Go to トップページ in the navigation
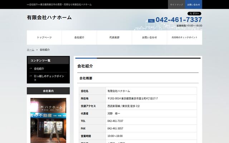The image size is (229, 143). 44,38
